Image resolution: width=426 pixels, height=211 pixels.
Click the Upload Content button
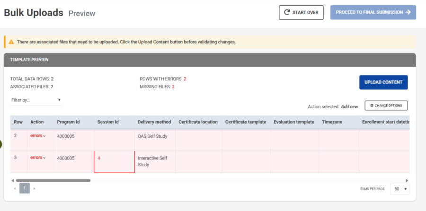pyautogui.click(x=383, y=82)
